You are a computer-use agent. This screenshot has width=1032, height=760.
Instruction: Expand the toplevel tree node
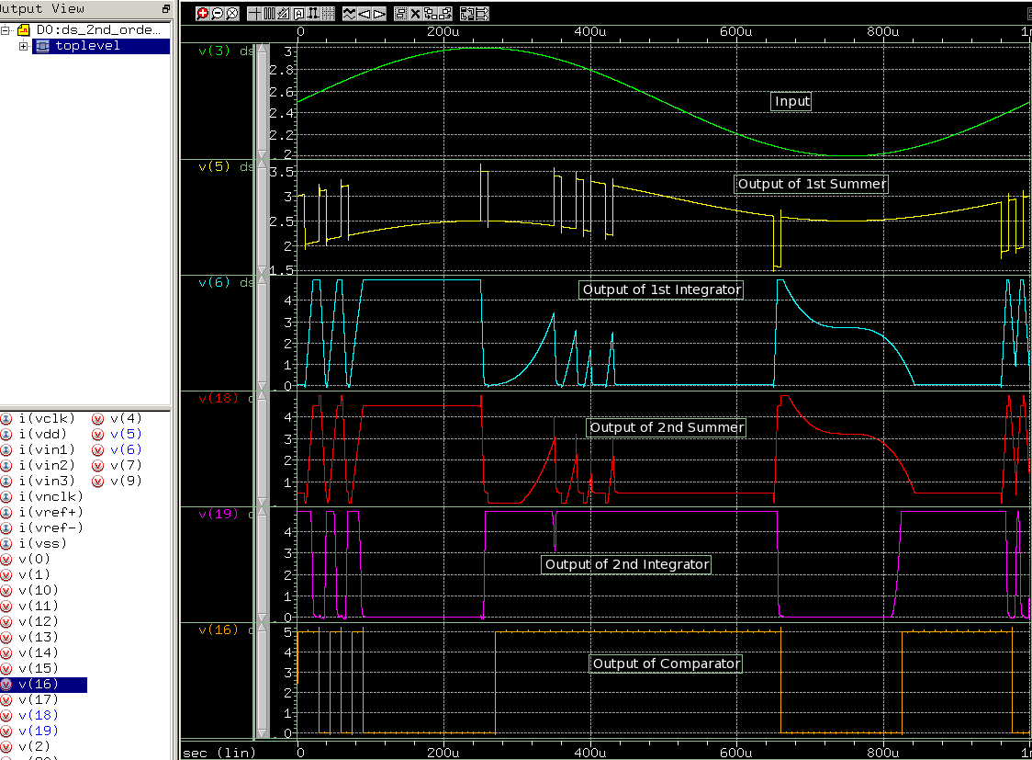coord(23,46)
